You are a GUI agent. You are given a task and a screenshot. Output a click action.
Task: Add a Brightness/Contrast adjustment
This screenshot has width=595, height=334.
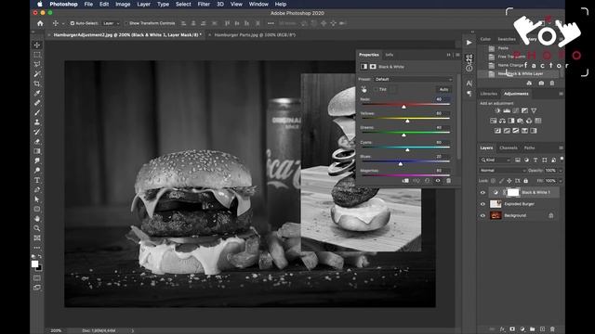[497, 111]
